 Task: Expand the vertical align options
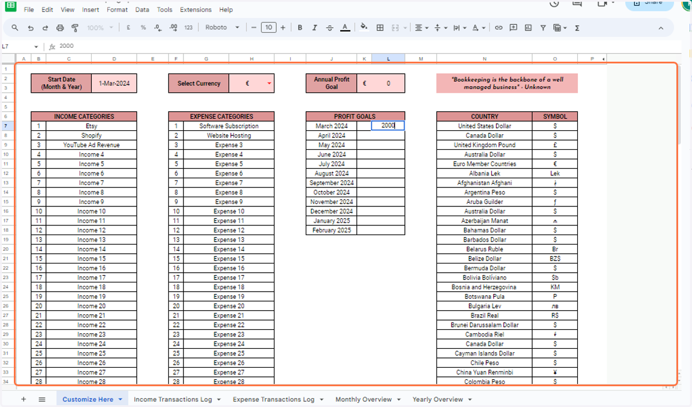(441, 28)
